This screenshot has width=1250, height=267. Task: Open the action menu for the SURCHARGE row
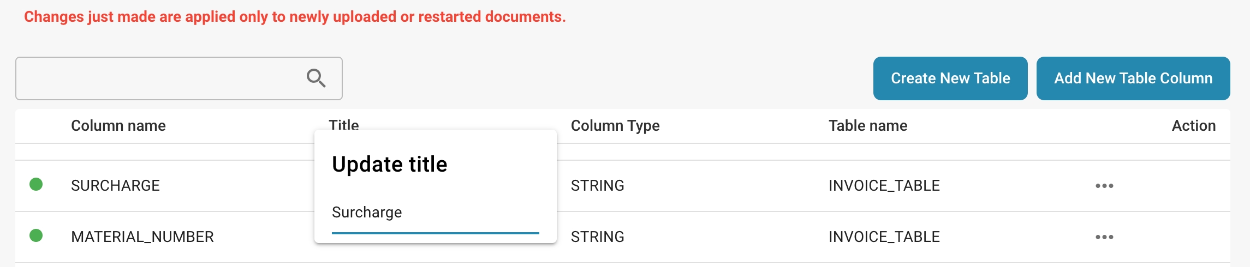pyautogui.click(x=1104, y=186)
